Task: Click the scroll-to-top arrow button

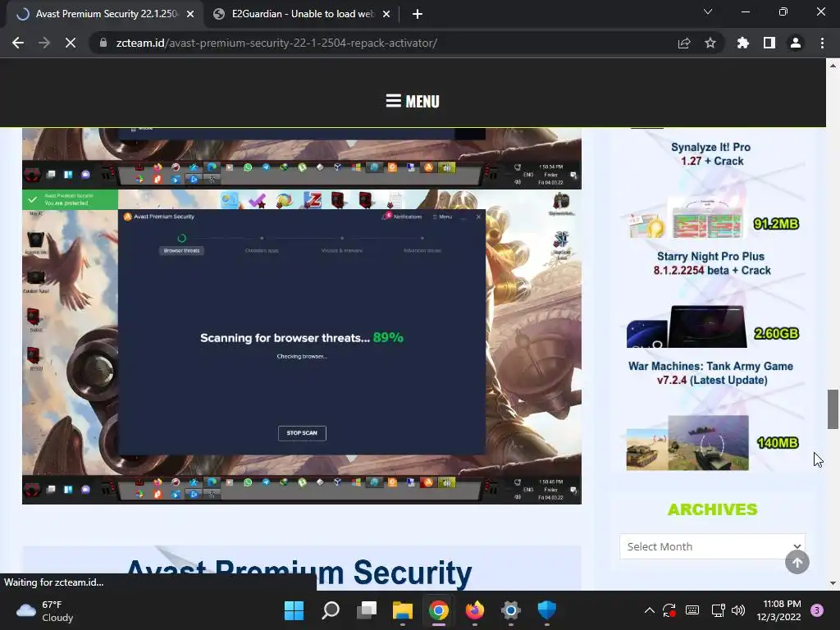Action: pyautogui.click(x=797, y=563)
